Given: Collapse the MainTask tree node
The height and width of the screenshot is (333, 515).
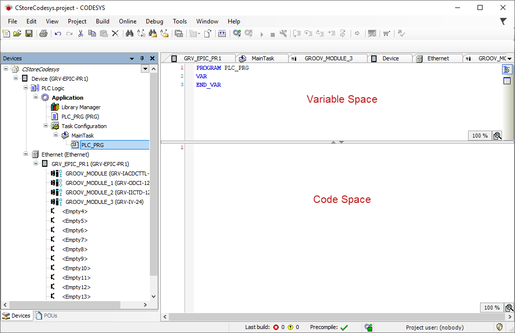Looking at the screenshot, I should click(x=55, y=135).
